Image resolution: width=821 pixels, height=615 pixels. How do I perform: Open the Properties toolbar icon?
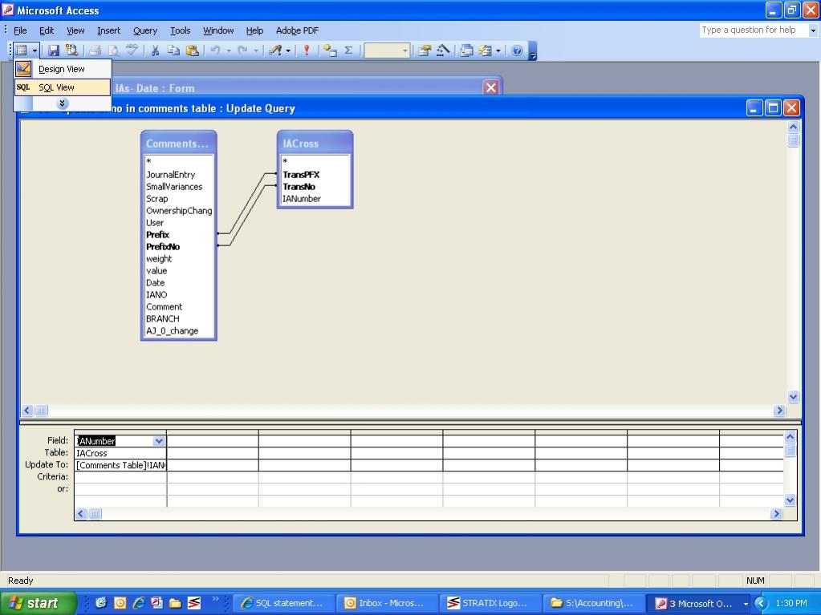coord(424,51)
